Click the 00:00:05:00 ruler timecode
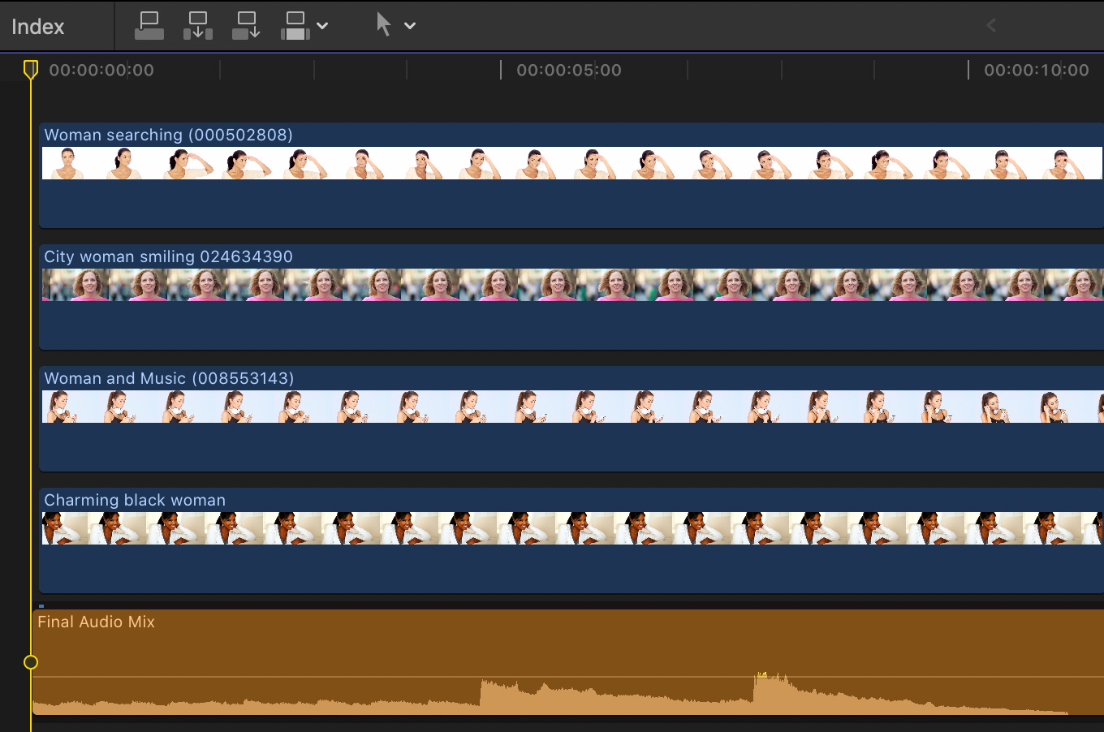The image size is (1104, 732). click(569, 71)
